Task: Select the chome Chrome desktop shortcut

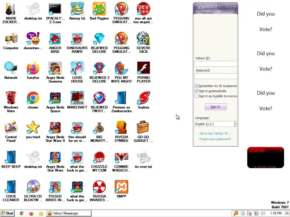Action: point(33,100)
